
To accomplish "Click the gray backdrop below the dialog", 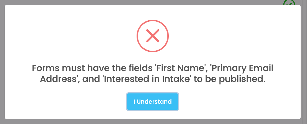I will (x=152, y=122).
